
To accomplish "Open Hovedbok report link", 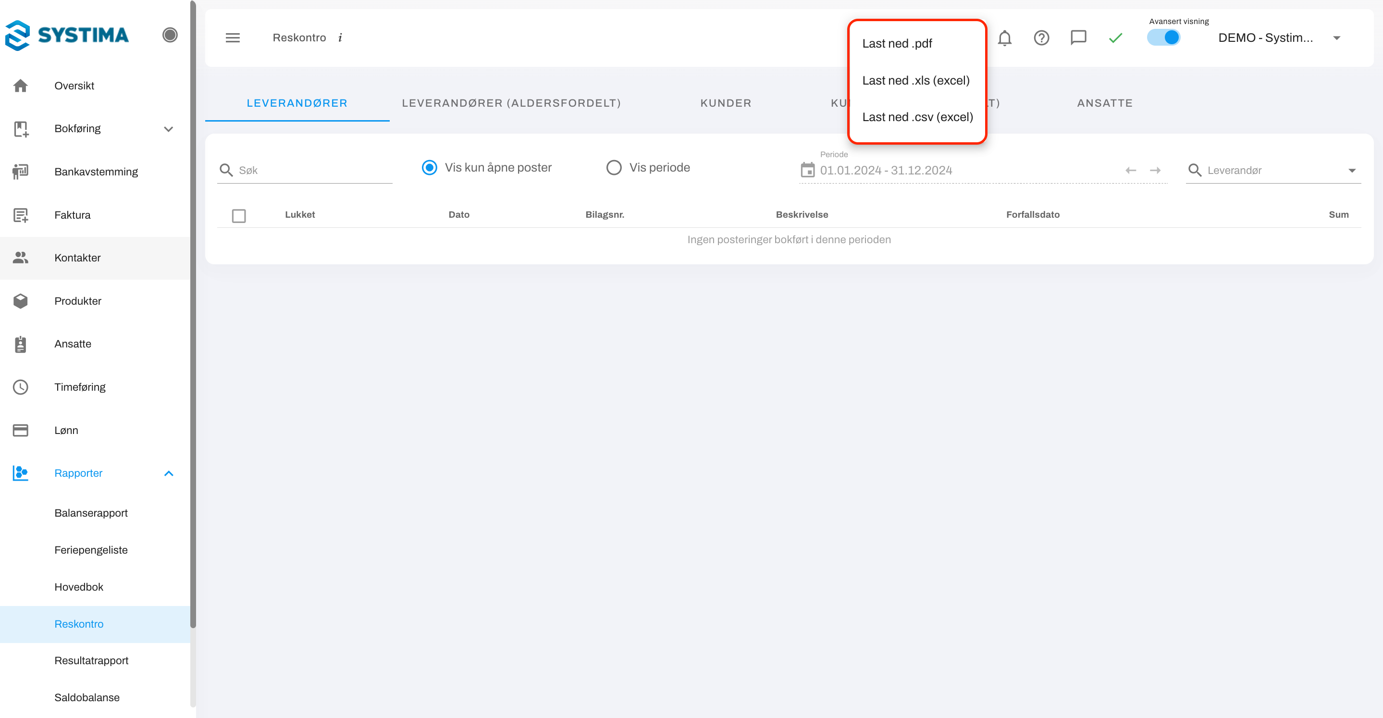I will (79, 587).
